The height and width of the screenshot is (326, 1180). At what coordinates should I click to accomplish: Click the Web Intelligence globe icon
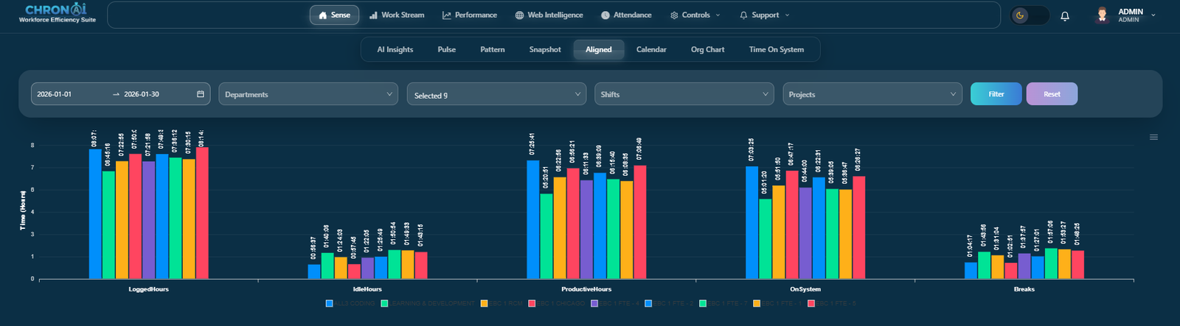[x=519, y=15]
